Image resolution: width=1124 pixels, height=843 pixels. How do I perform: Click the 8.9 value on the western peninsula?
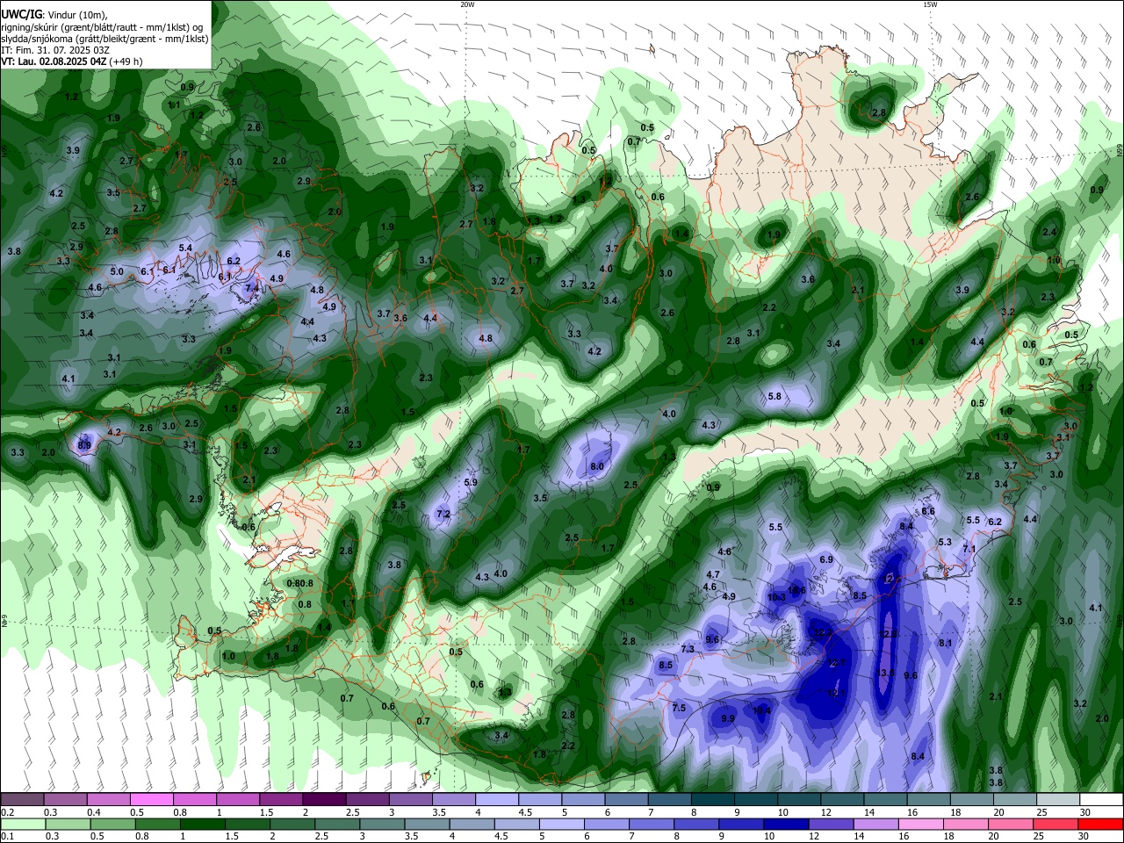click(84, 445)
